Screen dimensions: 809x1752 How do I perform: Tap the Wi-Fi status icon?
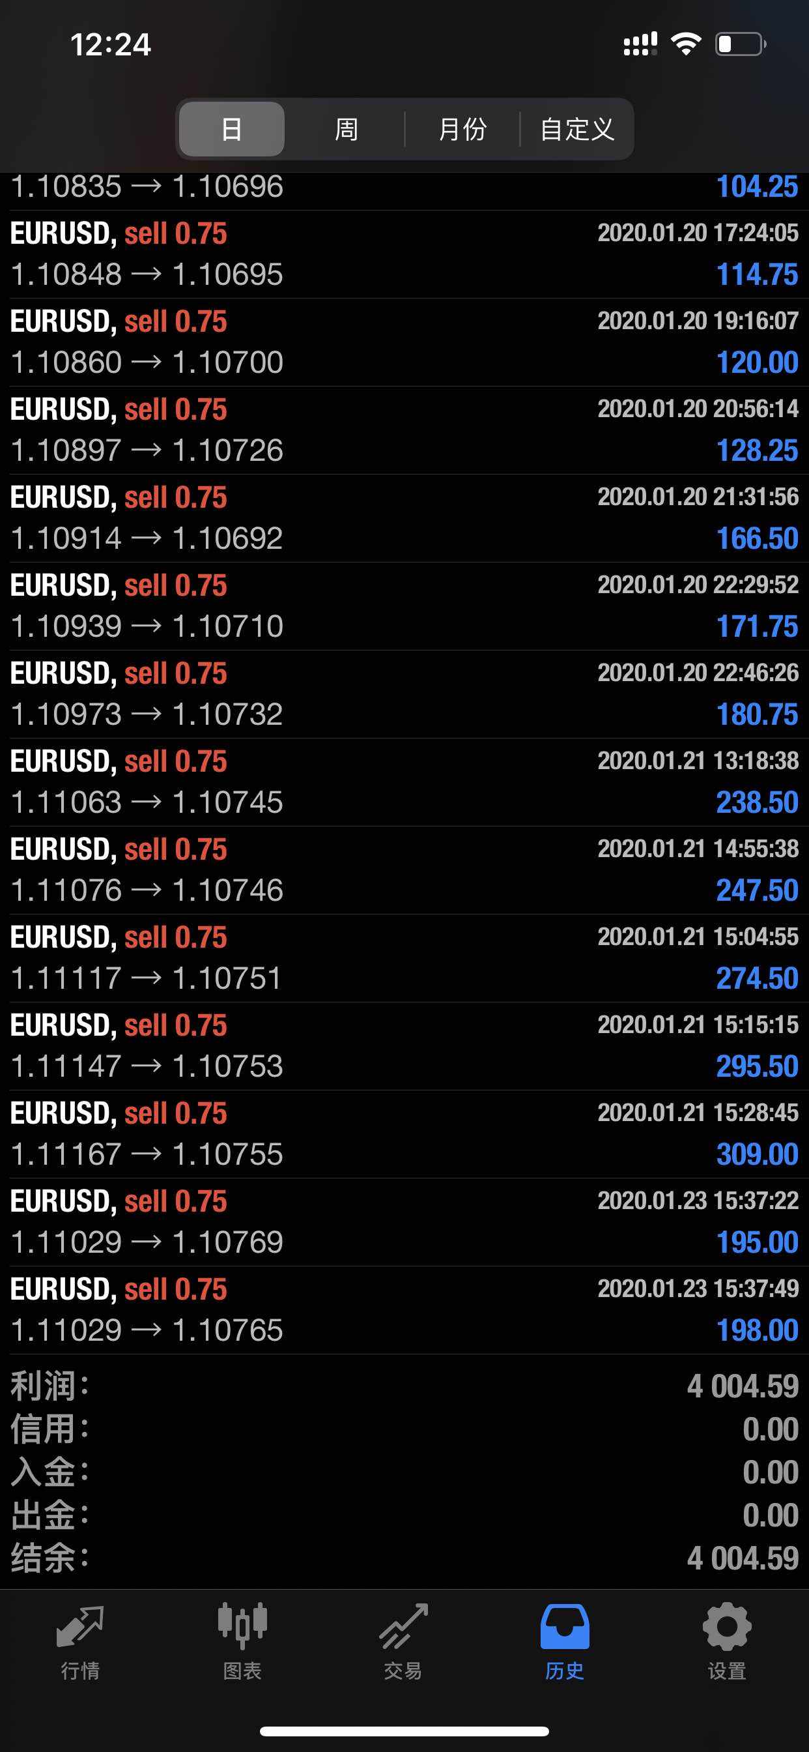(686, 44)
